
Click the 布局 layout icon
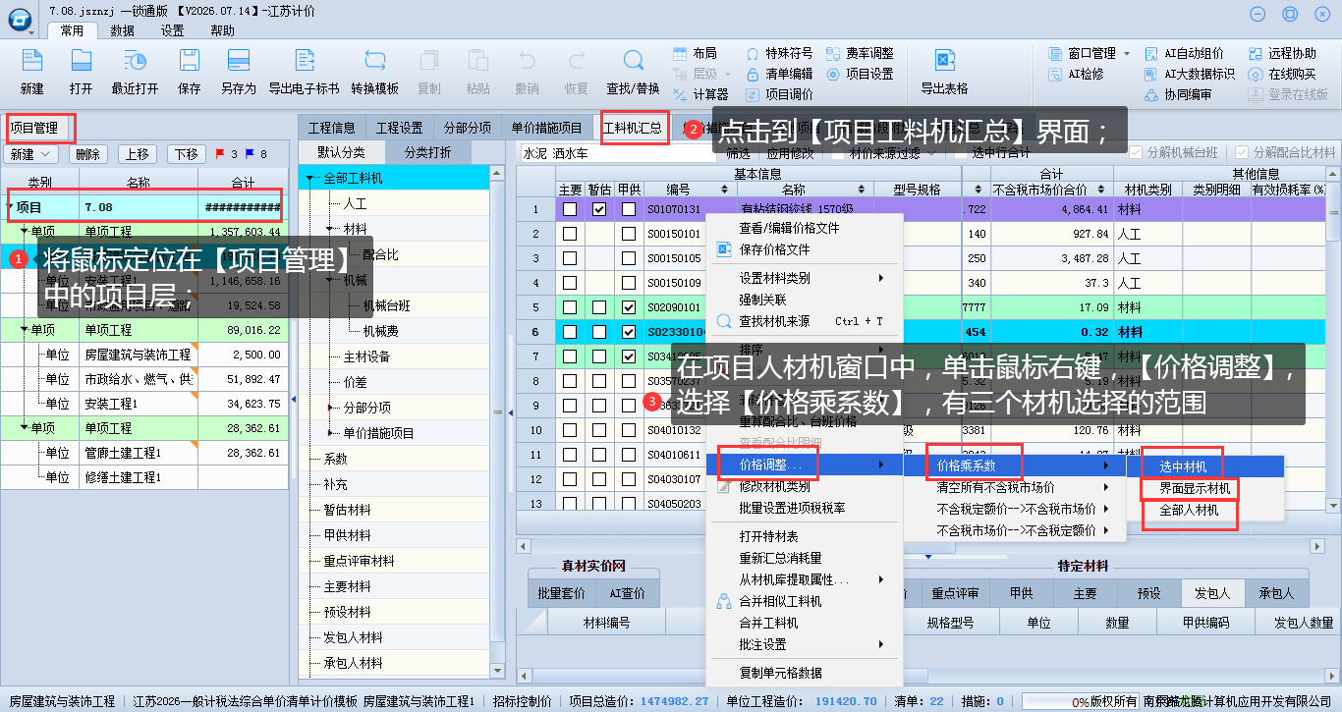pyautogui.click(x=681, y=53)
